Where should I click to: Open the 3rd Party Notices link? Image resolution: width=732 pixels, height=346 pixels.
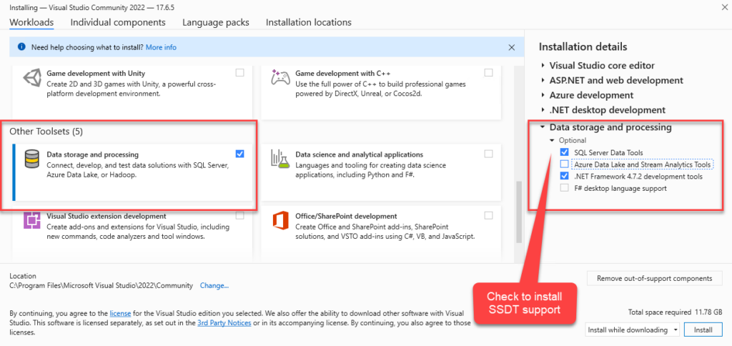pyautogui.click(x=224, y=322)
